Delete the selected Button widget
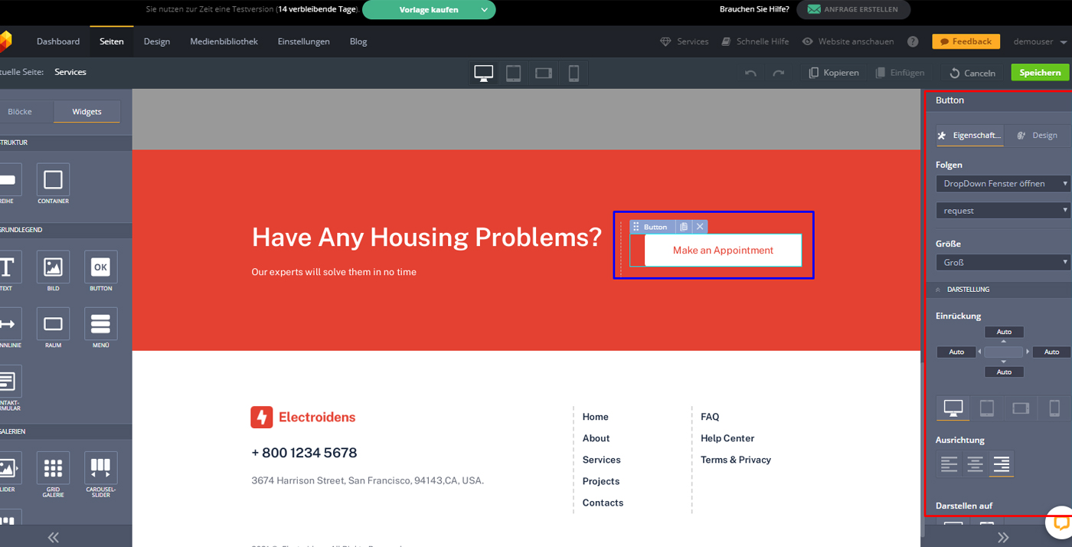1072x547 pixels. tap(700, 227)
